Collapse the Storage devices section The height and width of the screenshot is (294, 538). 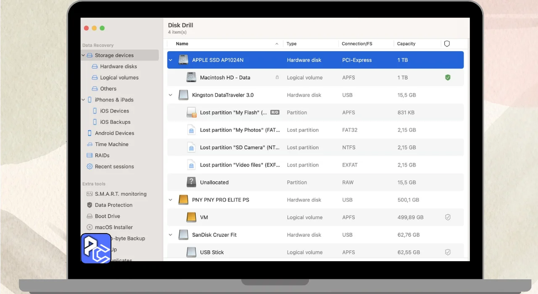point(83,55)
